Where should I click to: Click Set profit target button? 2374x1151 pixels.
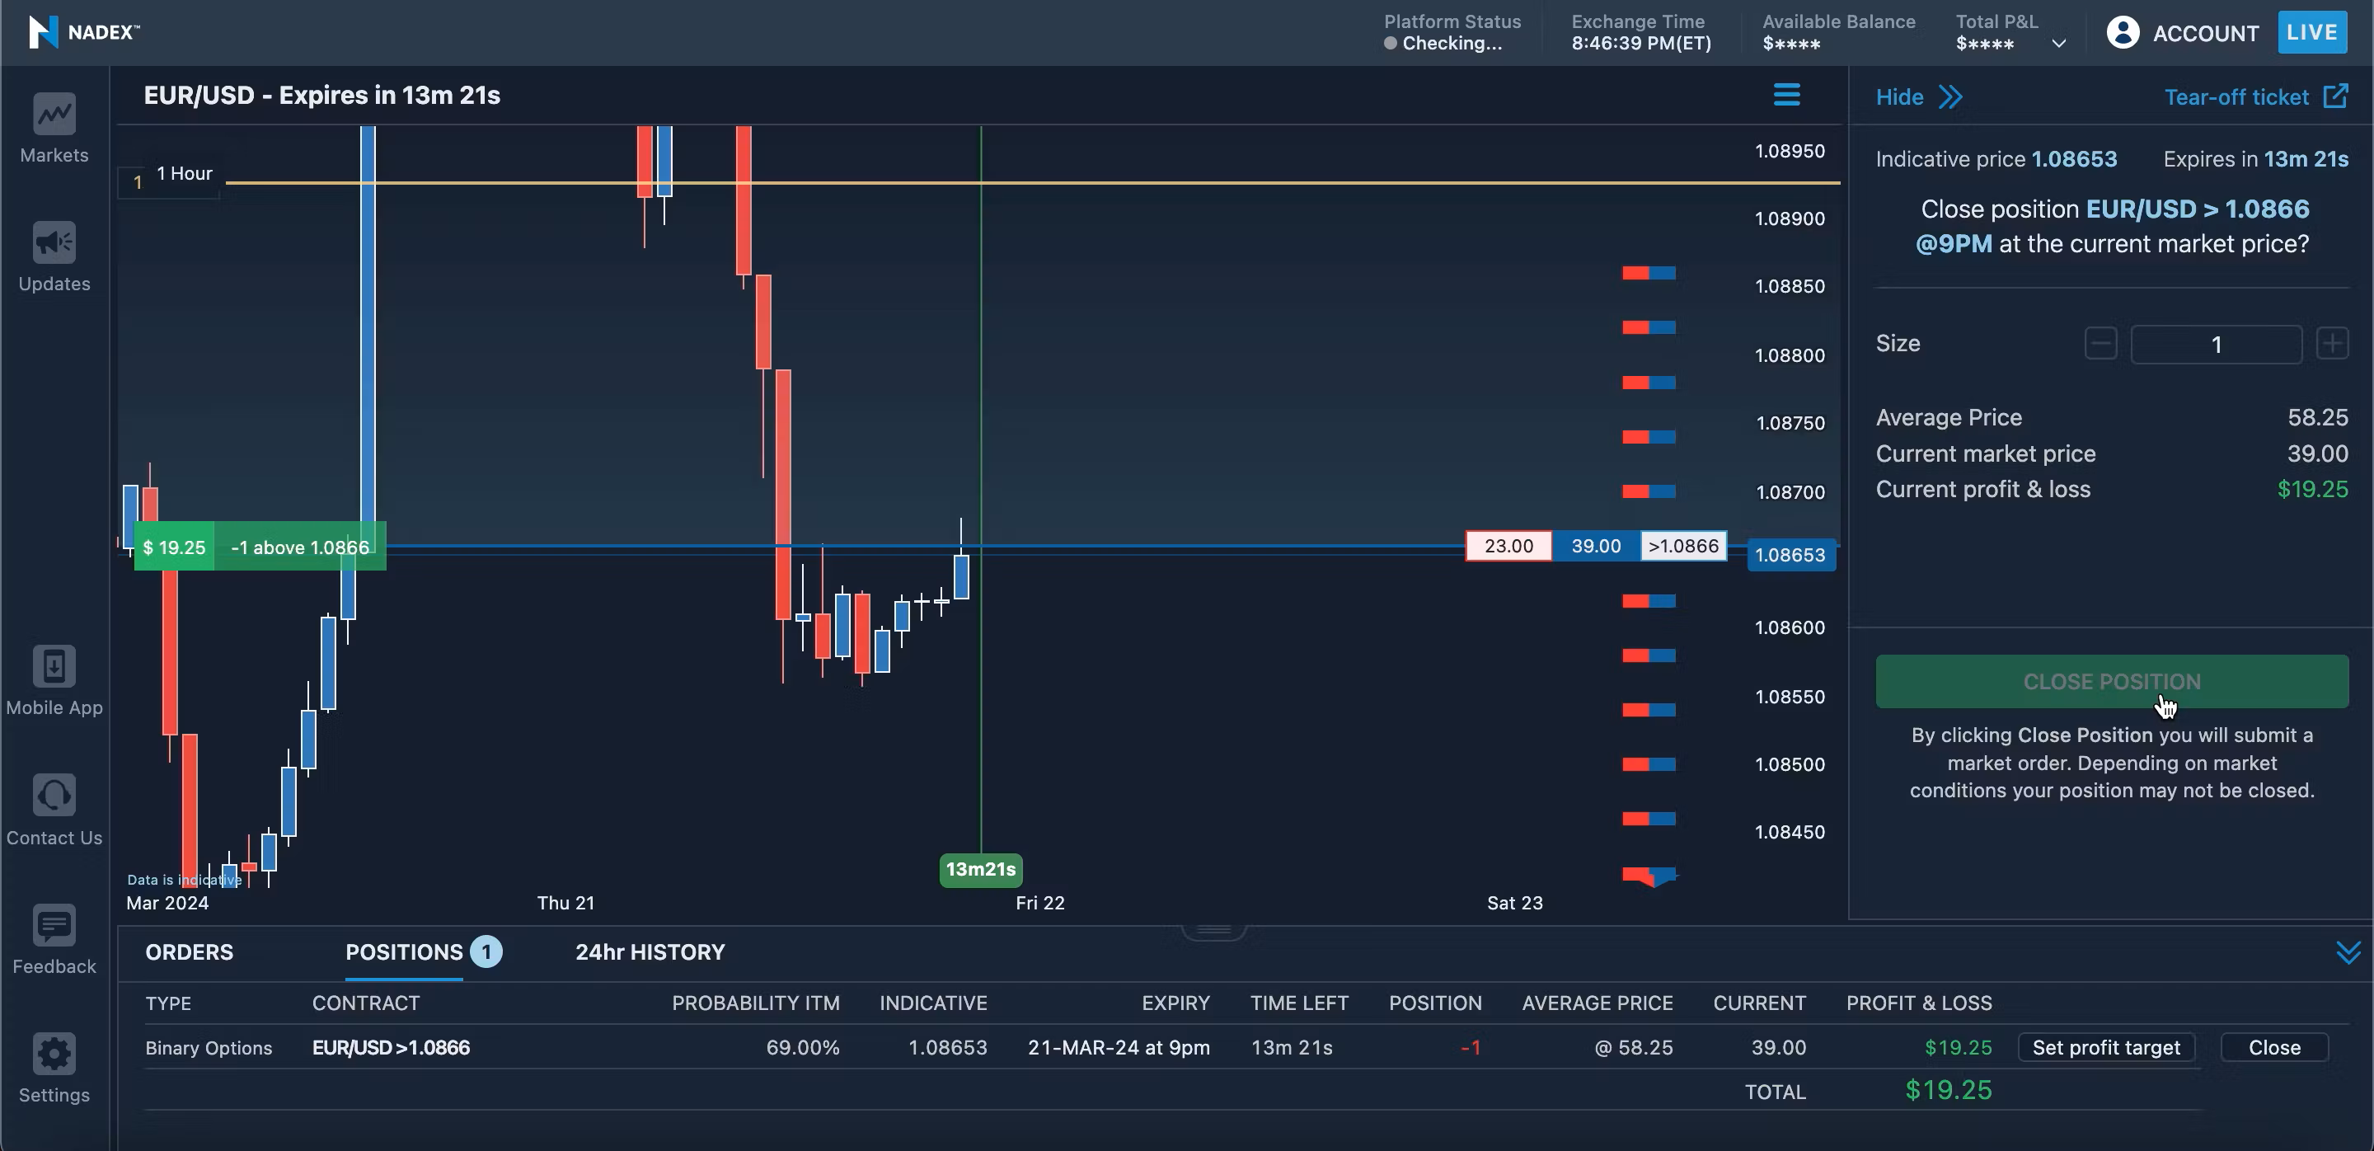tap(2106, 1048)
